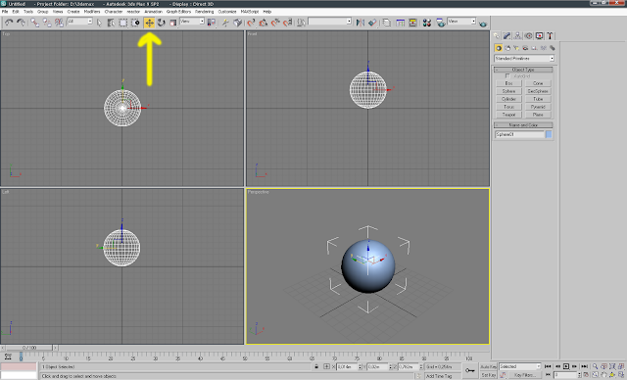Toggle Spinner Snap icon
Viewport: 627px width, 380px height.
point(287,23)
